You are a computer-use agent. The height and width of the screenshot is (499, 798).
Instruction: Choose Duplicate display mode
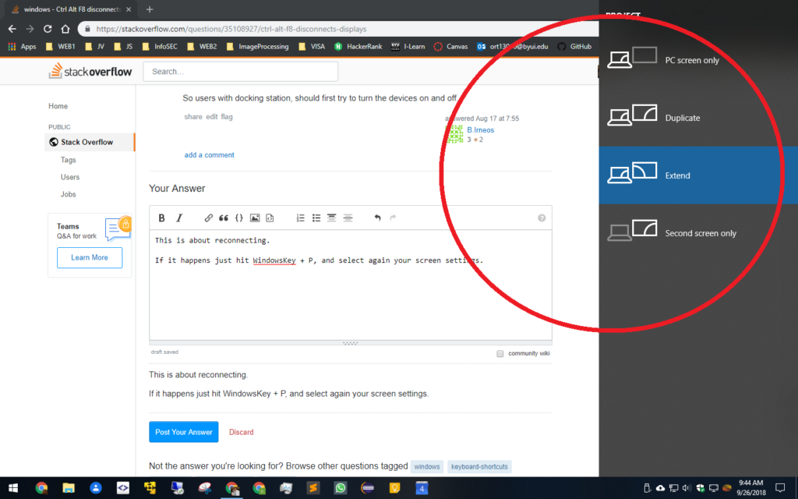682,118
